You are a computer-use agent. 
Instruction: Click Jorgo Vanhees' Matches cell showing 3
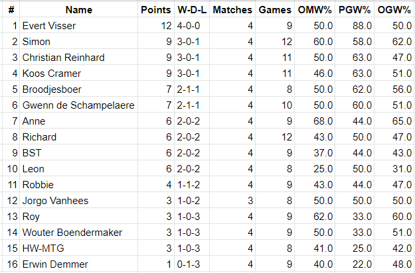click(x=232, y=200)
